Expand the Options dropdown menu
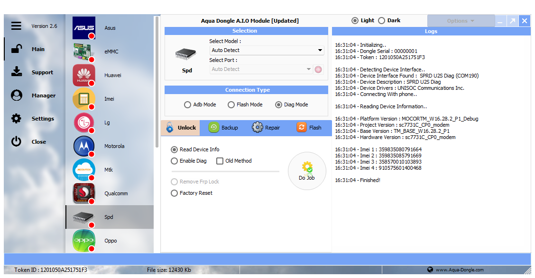The height and width of the screenshot is (278, 535). pos(461,21)
